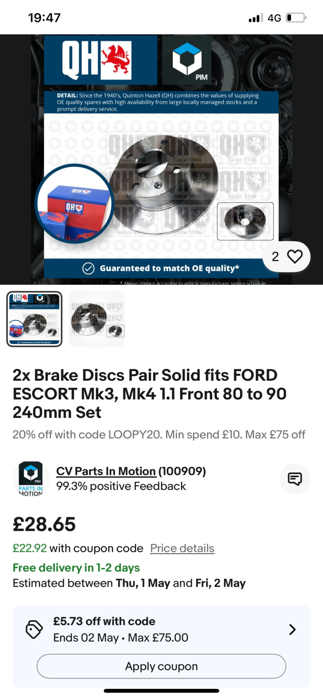Tap the heart watchlist icon
The height and width of the screenshot is (699, 323).
[x=294, y=257]
